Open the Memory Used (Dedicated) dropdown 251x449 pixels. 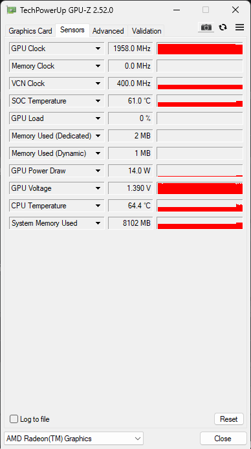coord(98,136)
